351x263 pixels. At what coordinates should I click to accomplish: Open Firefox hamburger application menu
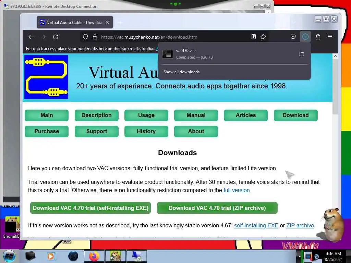330,37
